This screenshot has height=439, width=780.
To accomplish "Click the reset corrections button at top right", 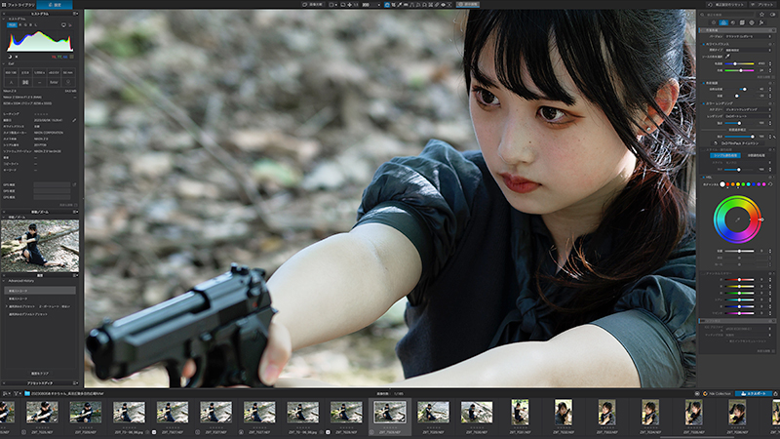I will pyautogui.click(x=726, y=5).
